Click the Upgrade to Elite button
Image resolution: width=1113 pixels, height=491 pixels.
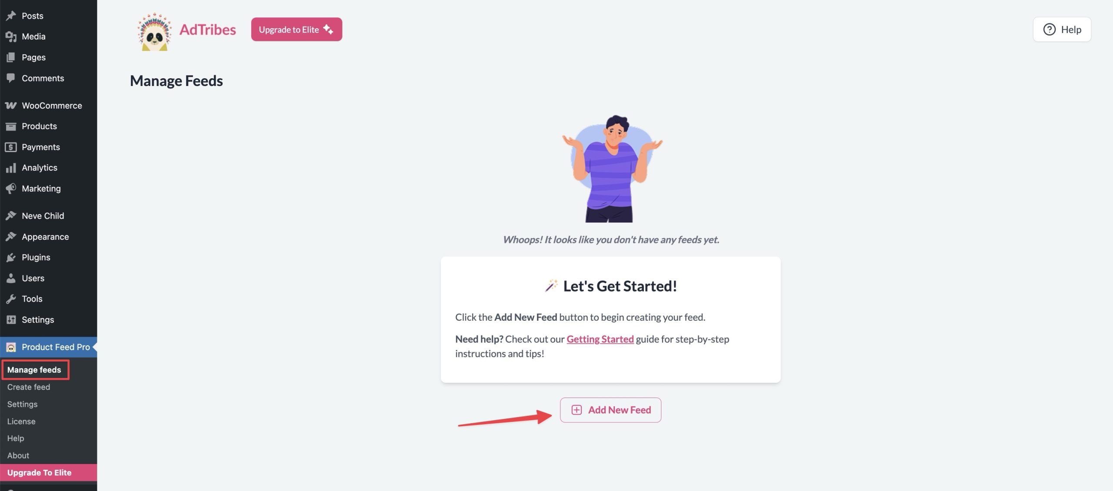click(297, 30)
